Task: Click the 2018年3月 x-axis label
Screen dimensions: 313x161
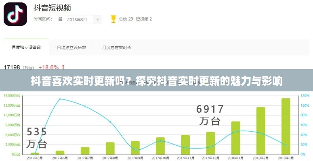Action: (x=286, y=158)
